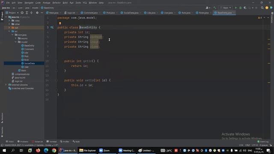This screenshot has height=154, width=274.
Task: Open Search Everywhere magnifier in toolbar
Action: click(262, 8)
